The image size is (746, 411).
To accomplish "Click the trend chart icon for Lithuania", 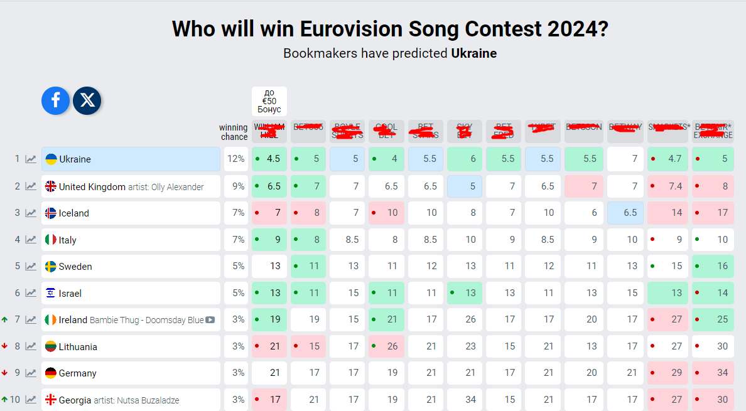I will pos(31,346).
